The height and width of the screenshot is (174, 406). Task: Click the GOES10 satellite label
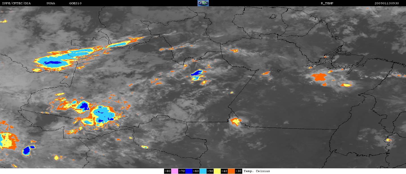[x=75, y=3]
